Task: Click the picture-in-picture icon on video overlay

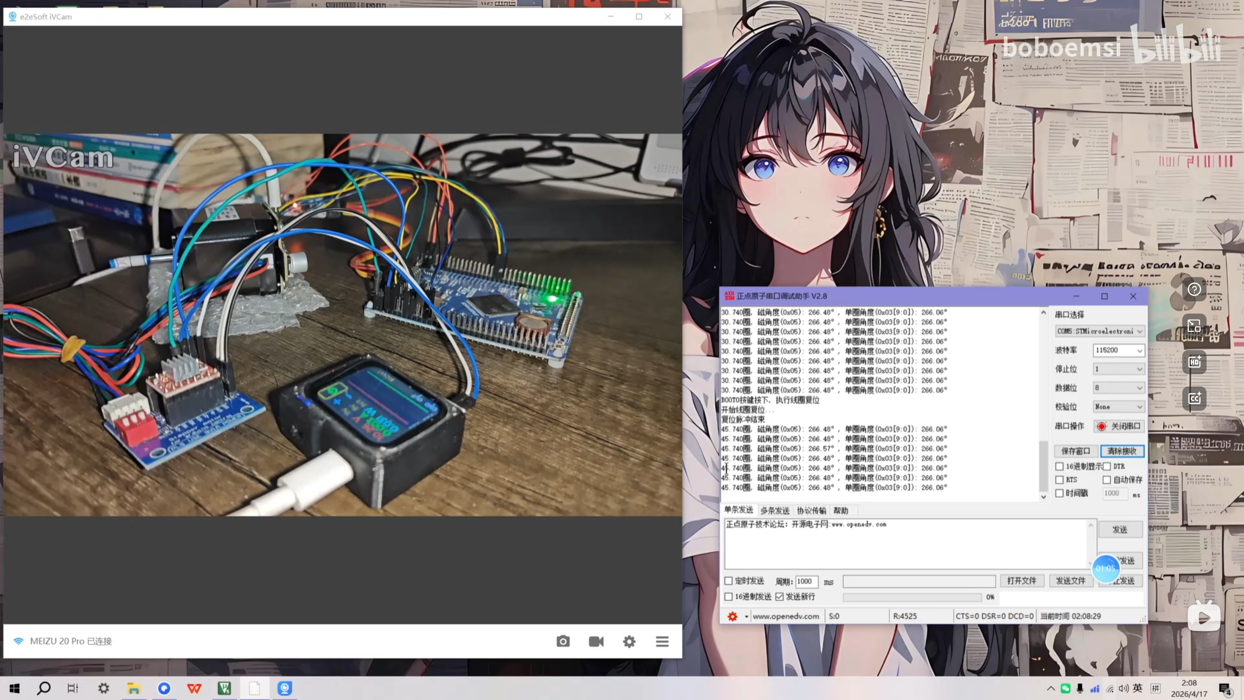Action: [1194, 326]
